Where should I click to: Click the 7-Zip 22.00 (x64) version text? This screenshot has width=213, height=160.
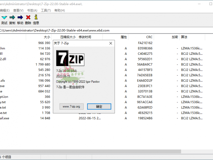point(66,71)
